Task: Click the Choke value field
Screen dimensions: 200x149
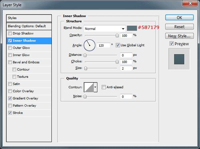Action: (126, 62)
